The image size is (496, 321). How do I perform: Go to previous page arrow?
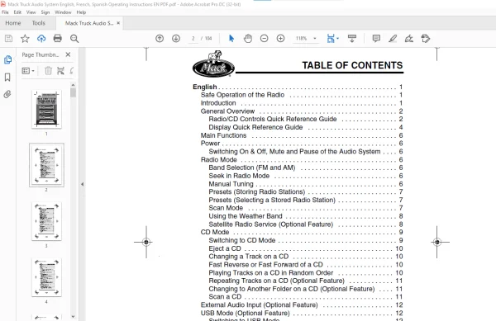(160, 39)
